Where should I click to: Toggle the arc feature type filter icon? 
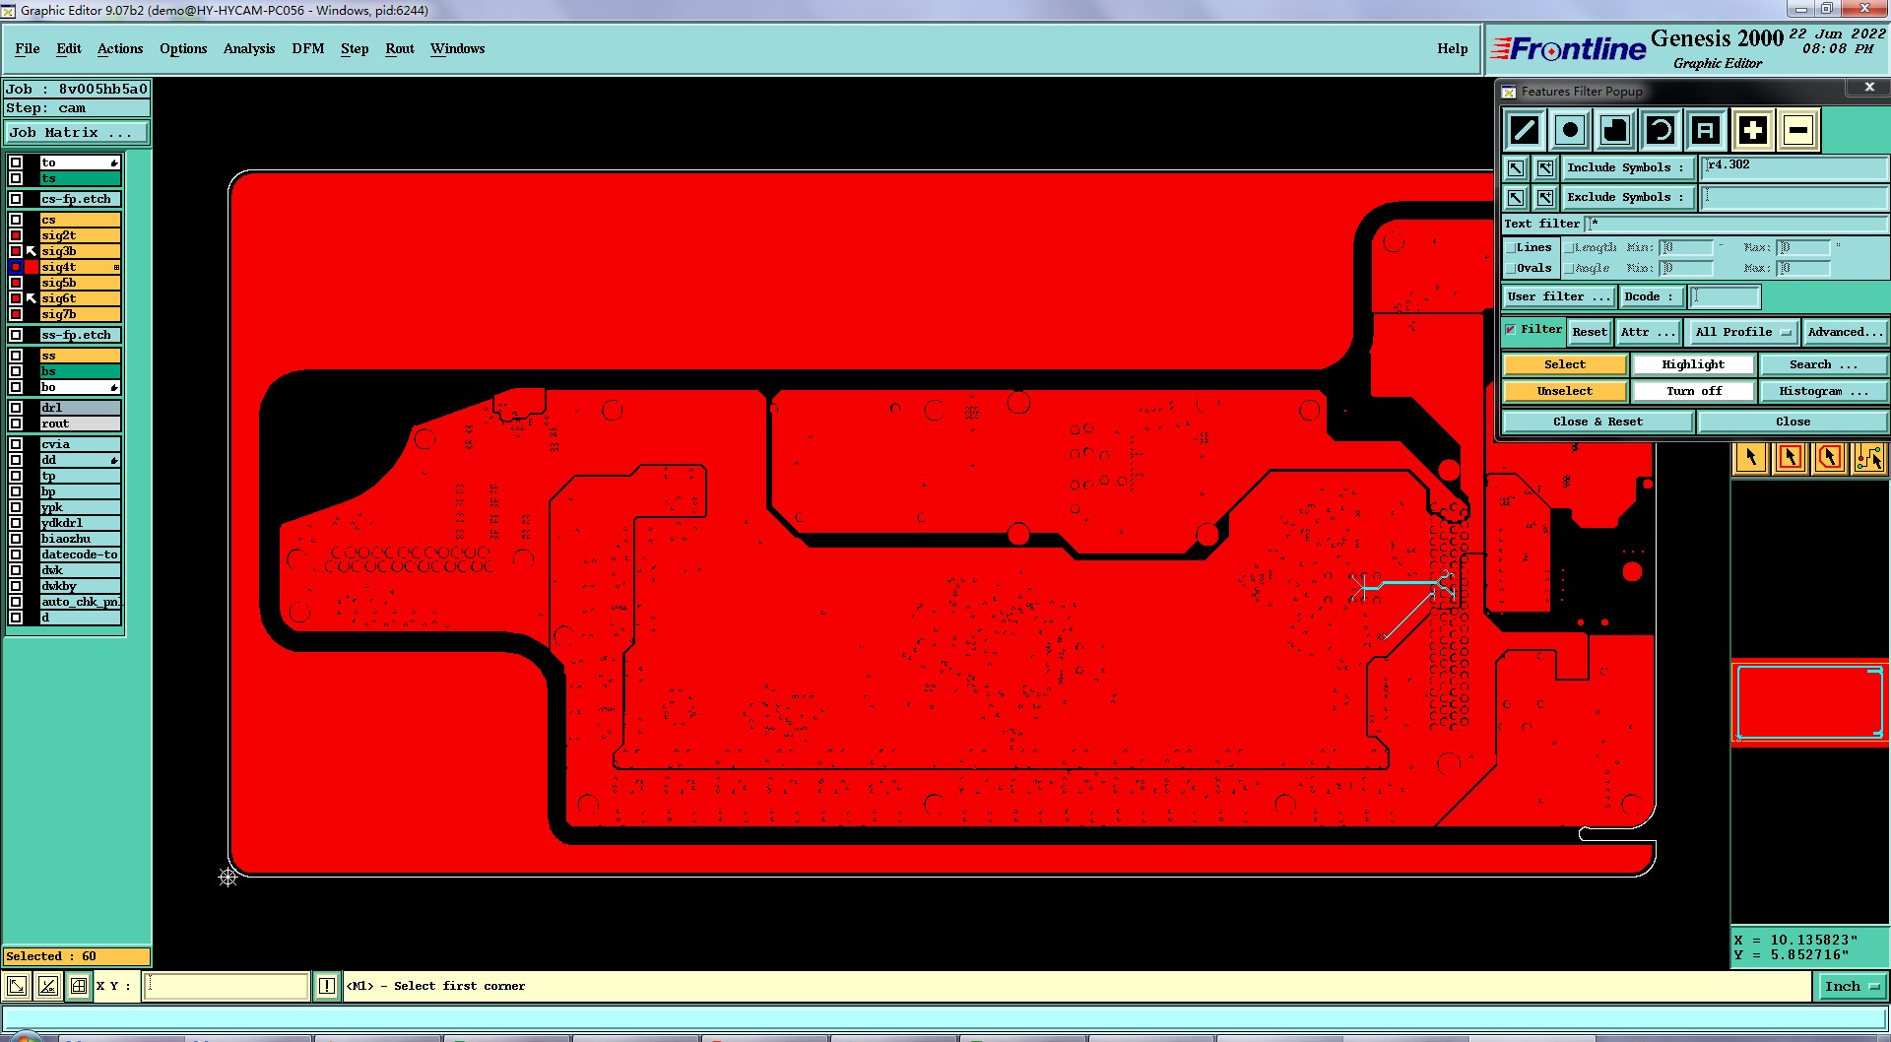pos(1661,130)
